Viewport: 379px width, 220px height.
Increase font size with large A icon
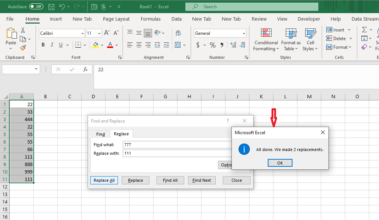pos(107,33)
